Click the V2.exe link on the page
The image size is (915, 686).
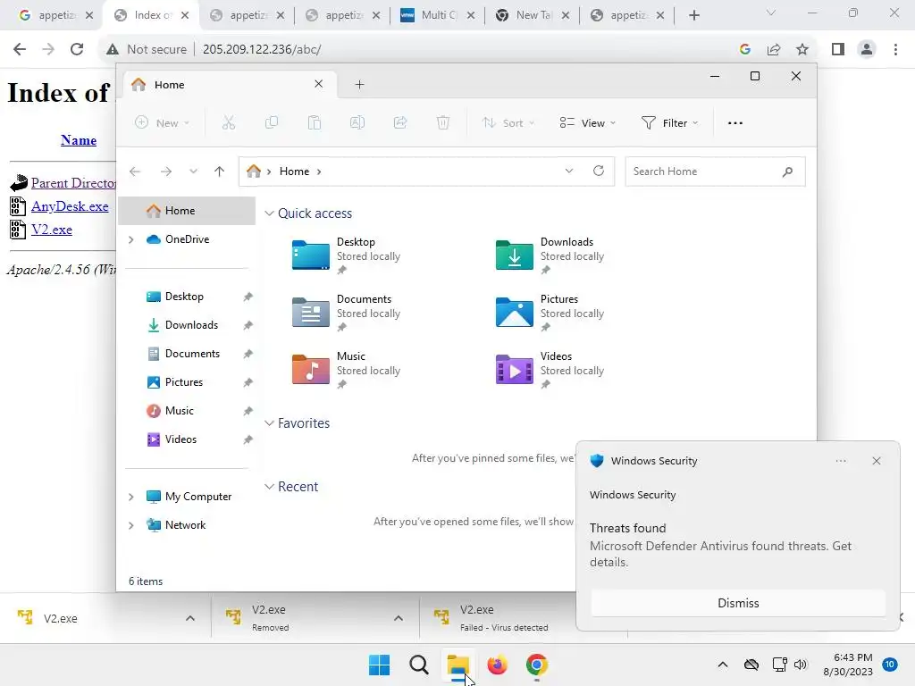[51, 230]
